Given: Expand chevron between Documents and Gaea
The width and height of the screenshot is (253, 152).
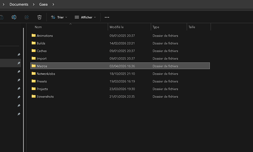Looking at the screenshot, I should (x=34, y=4).
